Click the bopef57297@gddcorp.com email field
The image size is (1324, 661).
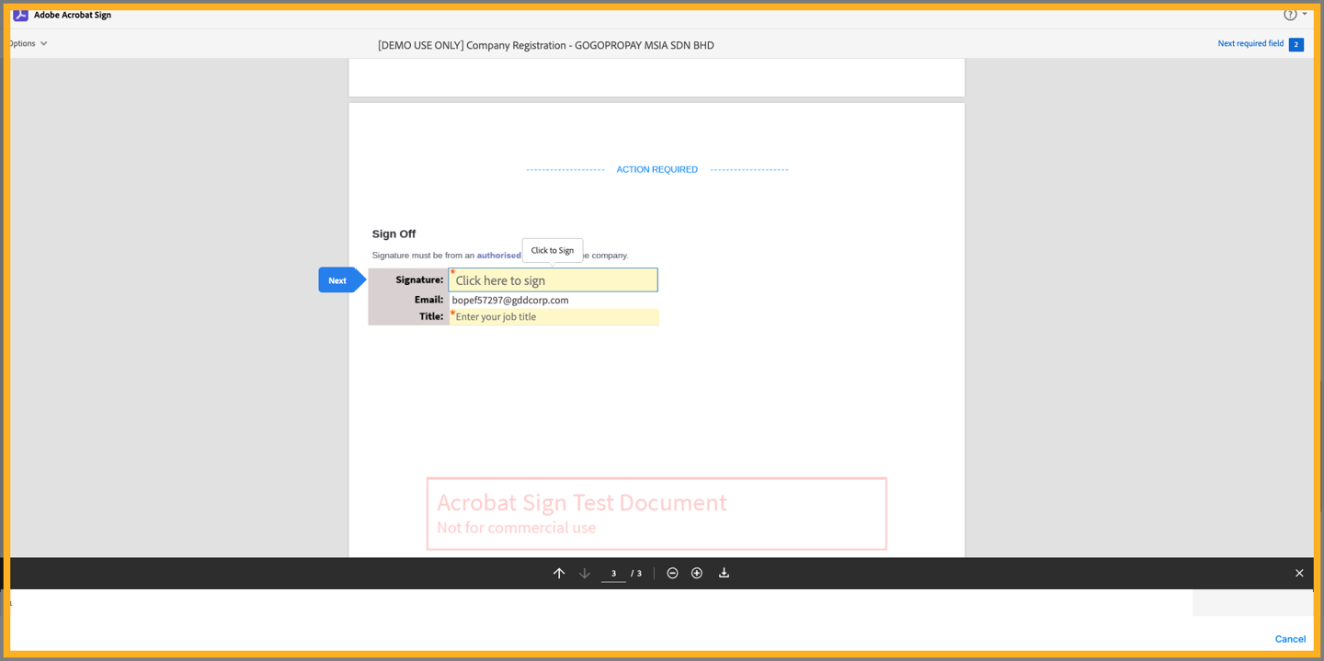click(509, 300)
